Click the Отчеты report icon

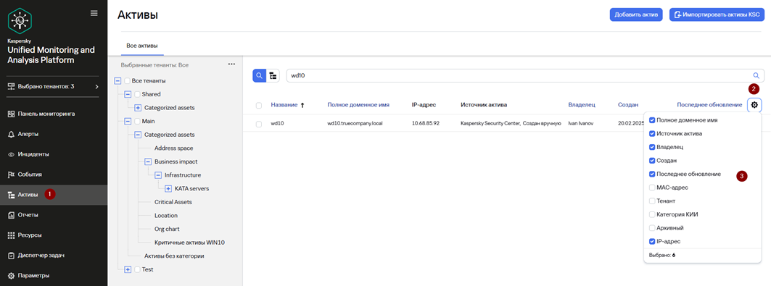click(12, 215)
